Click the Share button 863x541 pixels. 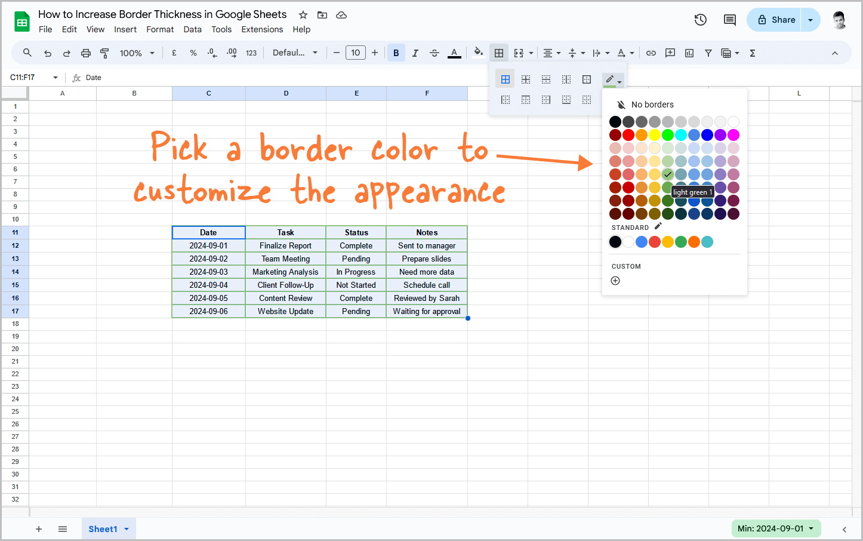(775, 20)
